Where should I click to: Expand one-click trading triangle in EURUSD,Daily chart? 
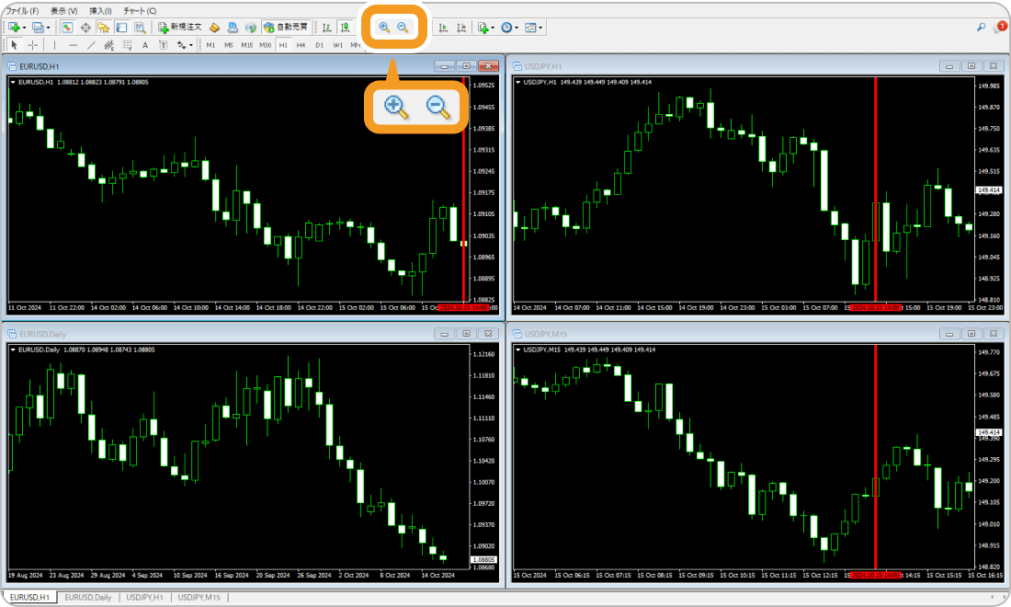coord(13,349)
